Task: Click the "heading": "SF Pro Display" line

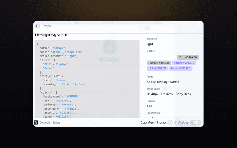Action: [64, 84]
